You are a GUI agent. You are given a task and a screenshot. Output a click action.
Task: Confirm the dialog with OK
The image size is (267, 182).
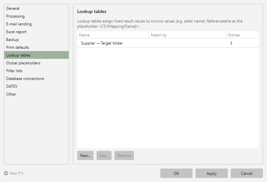point(176,173)
